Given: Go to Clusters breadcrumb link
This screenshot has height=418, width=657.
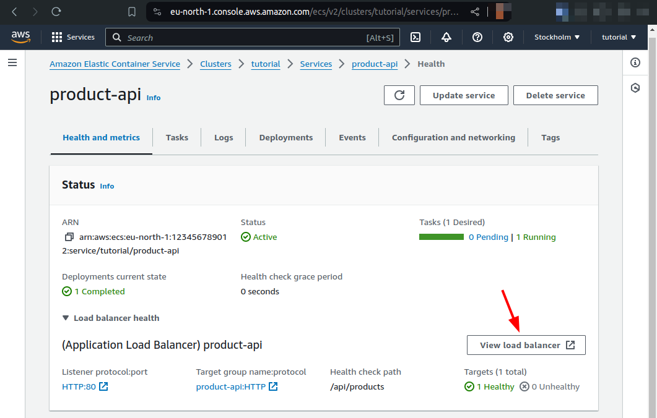Looking at the screenshot, I should tap(215, 64).
